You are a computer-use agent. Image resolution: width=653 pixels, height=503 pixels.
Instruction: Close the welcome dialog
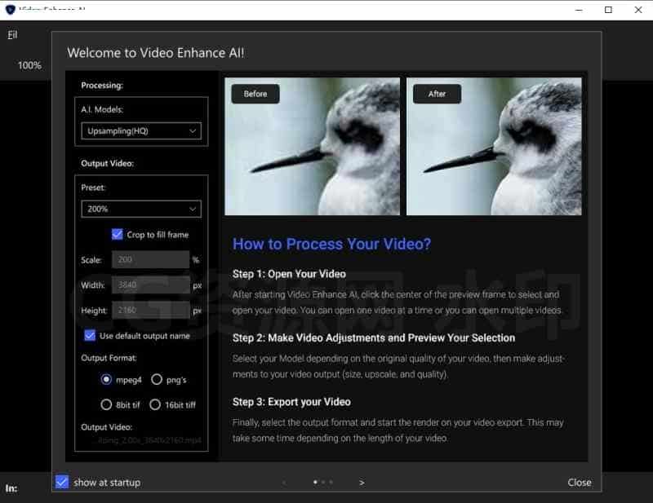[x=580, y=483]
